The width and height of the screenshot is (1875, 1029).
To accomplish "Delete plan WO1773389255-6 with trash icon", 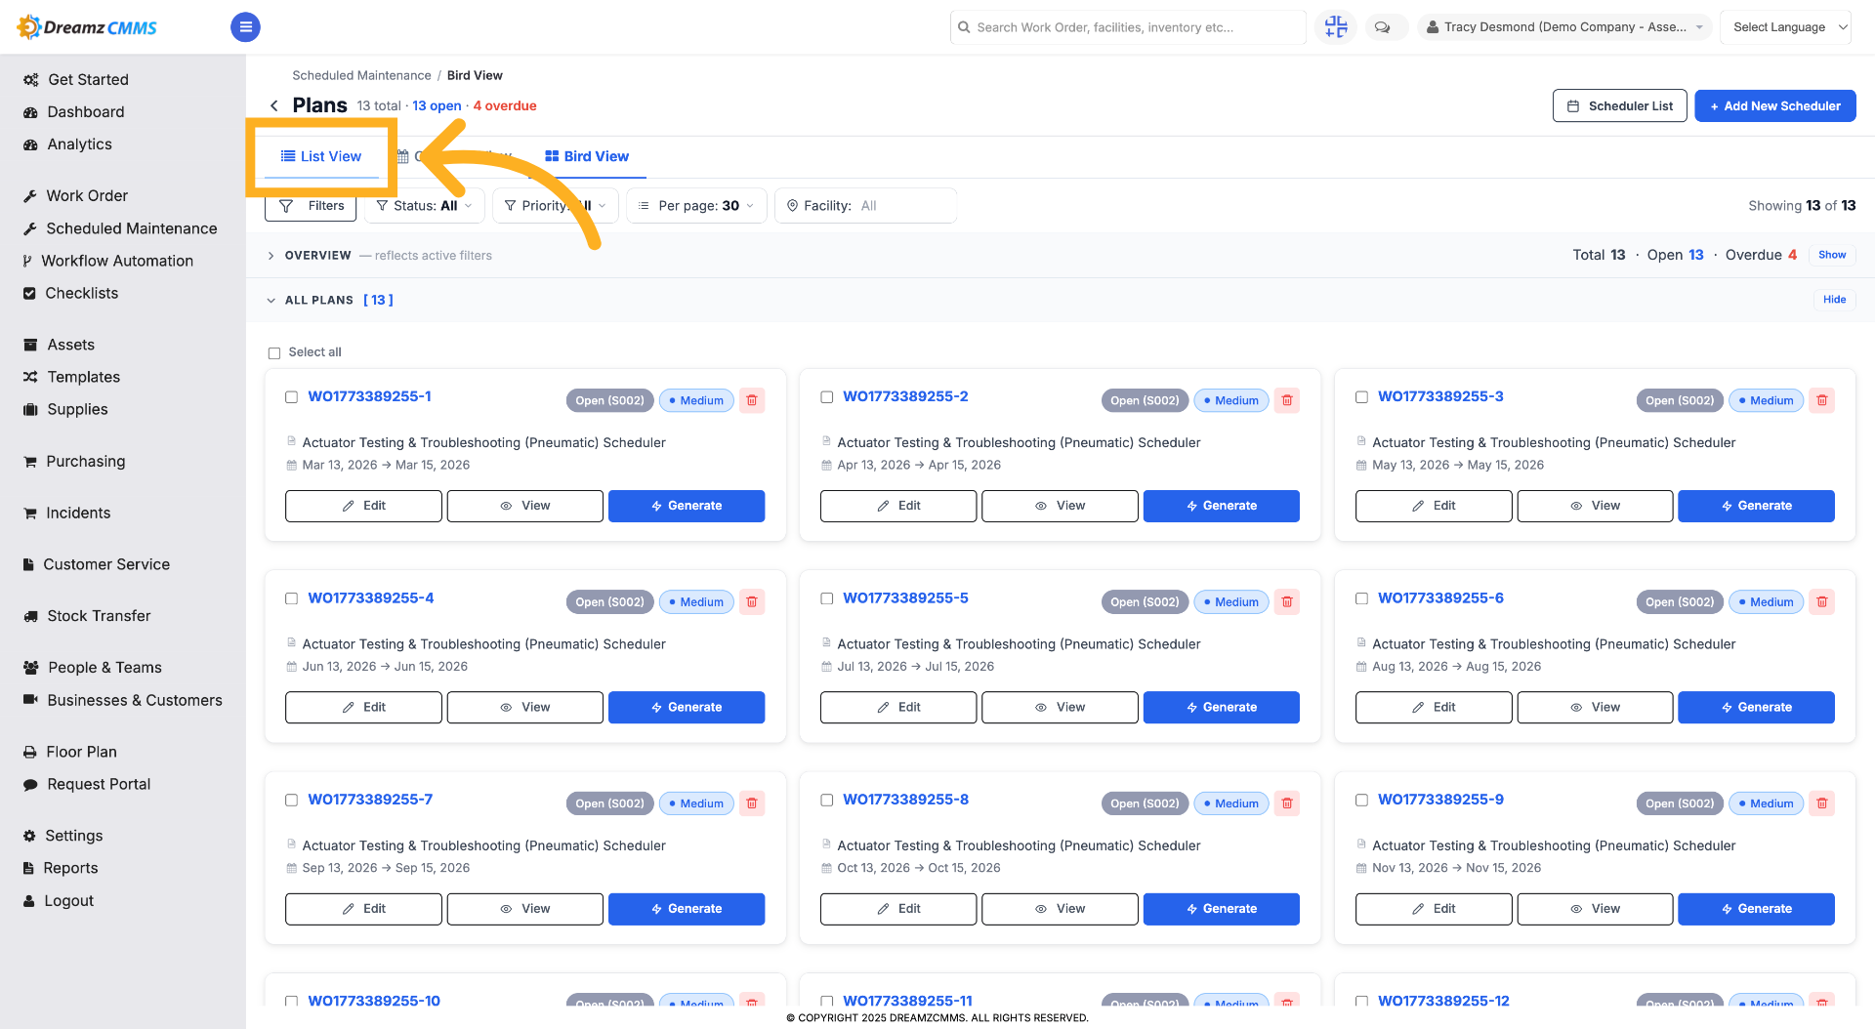I will pos(1822,602).
